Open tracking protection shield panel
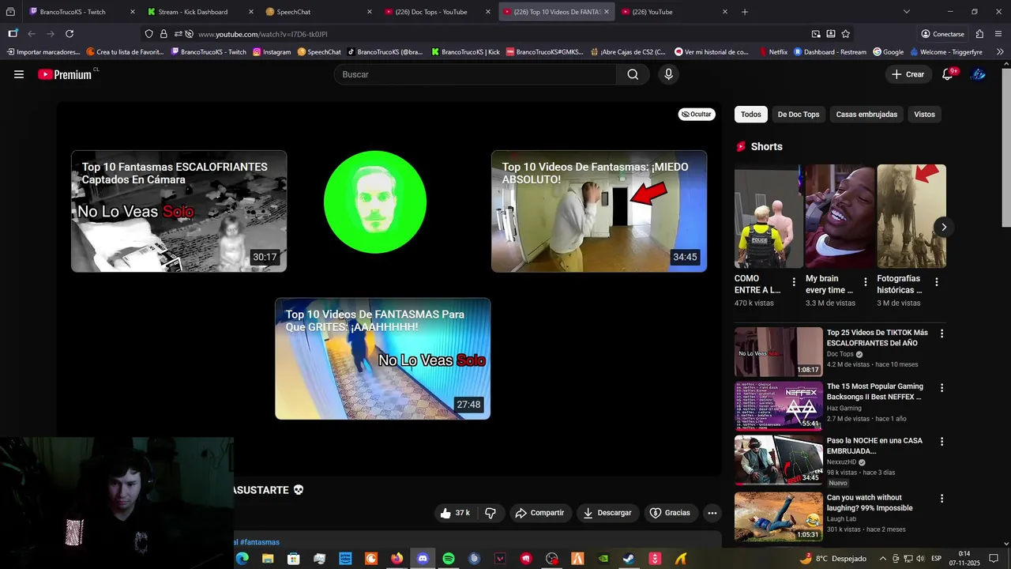This screenshot has height=569, width=1011. coord(149,34)
